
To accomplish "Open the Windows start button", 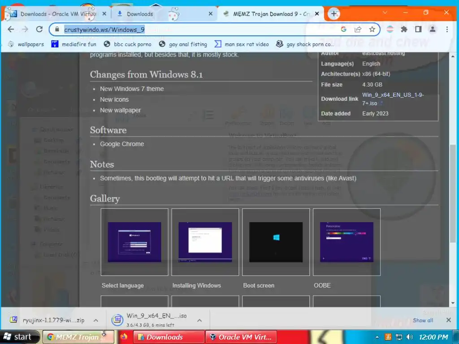I will coord(19,337).
